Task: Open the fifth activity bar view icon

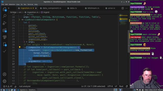Action: pos(5,37)
